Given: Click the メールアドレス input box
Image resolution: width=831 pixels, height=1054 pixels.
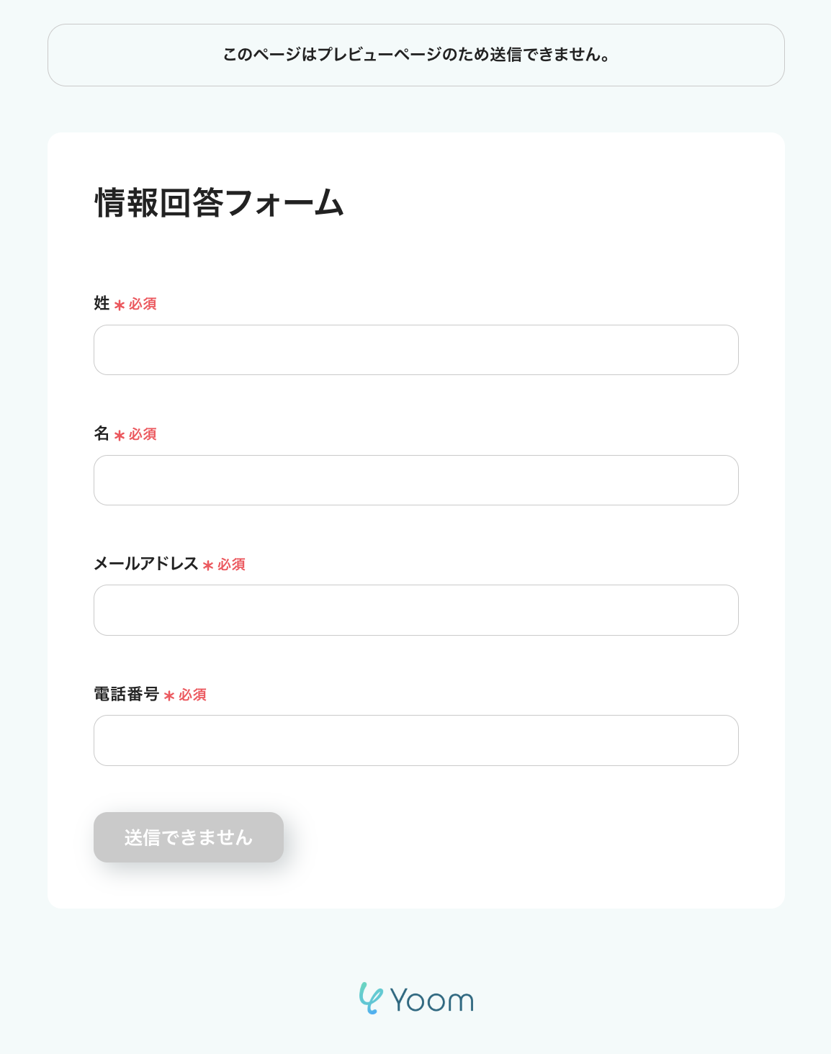Looking at the screenshot, I should click(415, 611).
